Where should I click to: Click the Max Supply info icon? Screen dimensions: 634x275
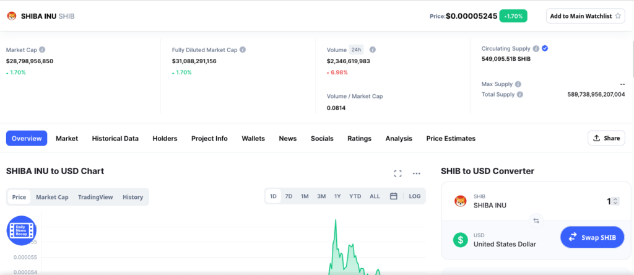tap(518, 84)
